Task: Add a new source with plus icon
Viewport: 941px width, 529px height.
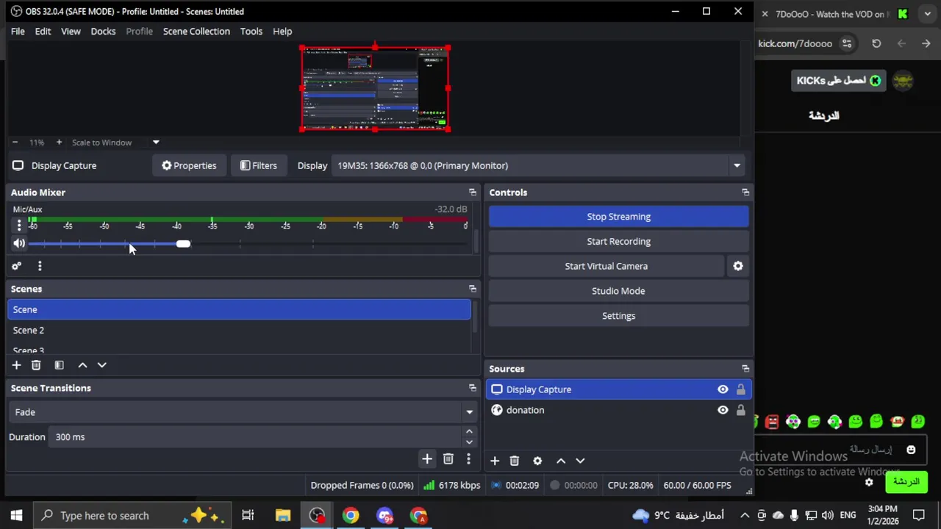Action: coord(495,461)
